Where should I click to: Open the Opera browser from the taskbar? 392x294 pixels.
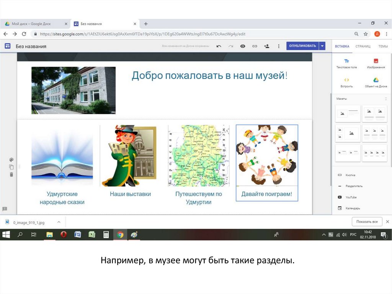point(64,235)
